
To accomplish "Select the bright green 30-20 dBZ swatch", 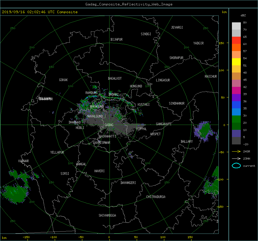I will point(236,119).
